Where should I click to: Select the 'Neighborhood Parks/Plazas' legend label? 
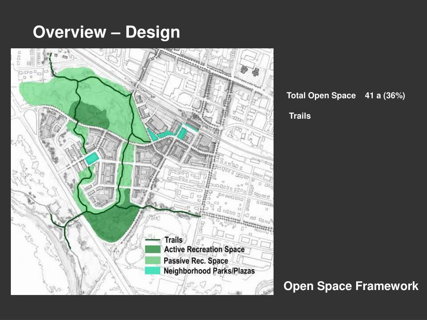(209, 271)
